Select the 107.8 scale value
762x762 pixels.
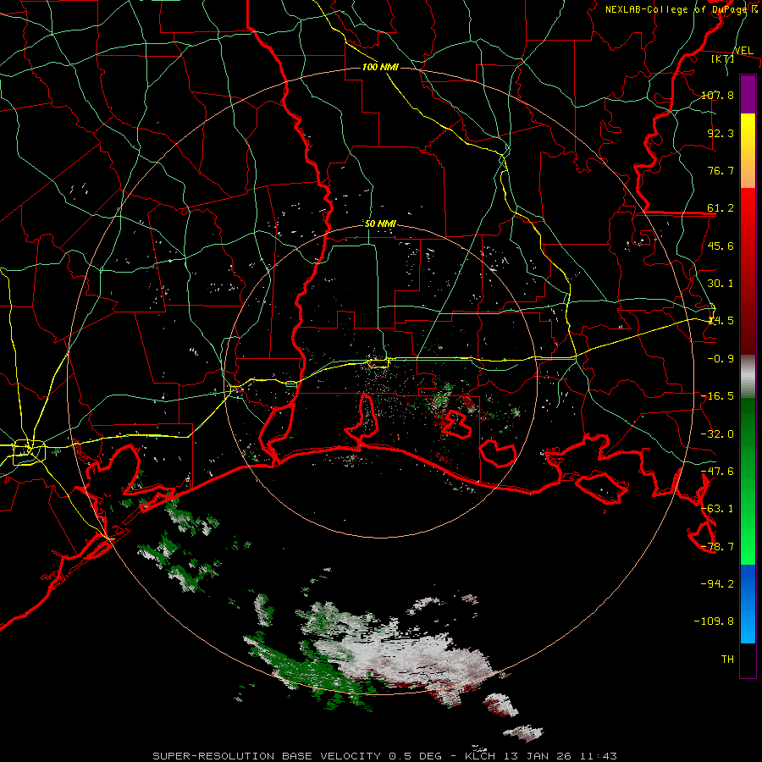click(x=717, y=95)
